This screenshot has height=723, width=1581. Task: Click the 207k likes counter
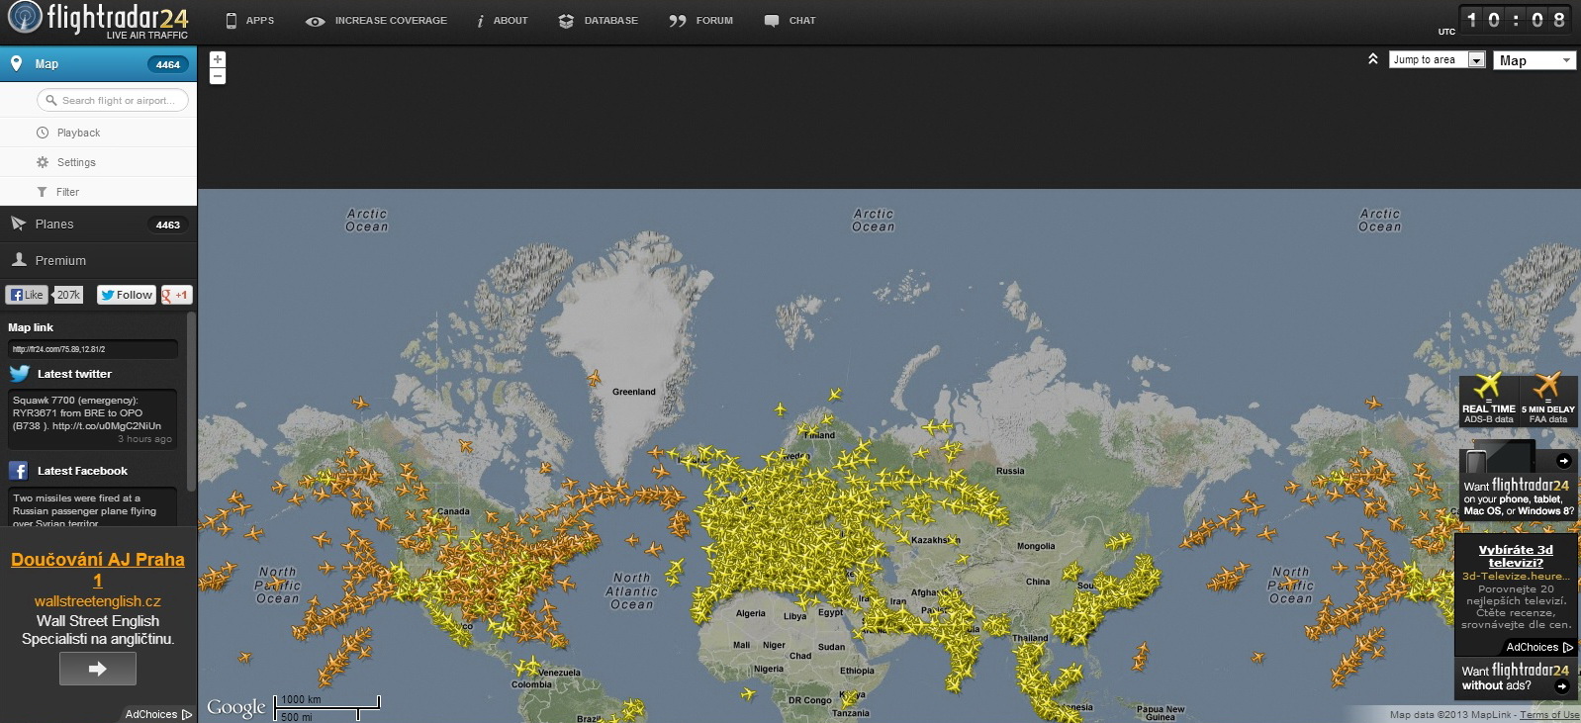[68, 295]
